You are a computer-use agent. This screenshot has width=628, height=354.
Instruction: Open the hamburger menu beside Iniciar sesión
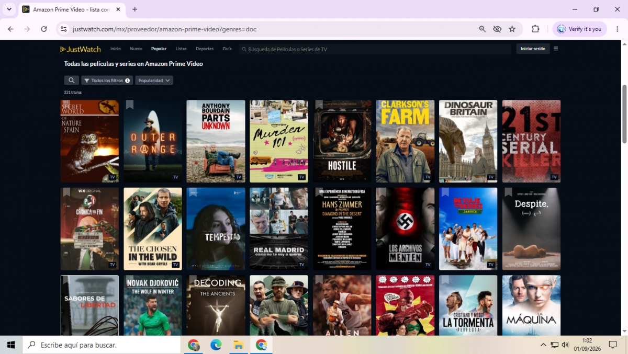[556, 49]
